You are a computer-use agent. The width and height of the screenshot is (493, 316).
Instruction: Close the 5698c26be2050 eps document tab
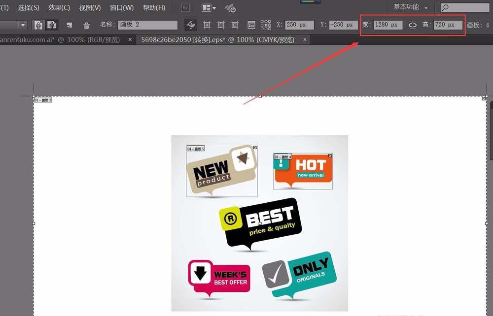[305, 39]
